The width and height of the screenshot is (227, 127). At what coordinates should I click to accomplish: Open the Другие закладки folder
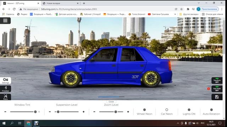point(189,14)
